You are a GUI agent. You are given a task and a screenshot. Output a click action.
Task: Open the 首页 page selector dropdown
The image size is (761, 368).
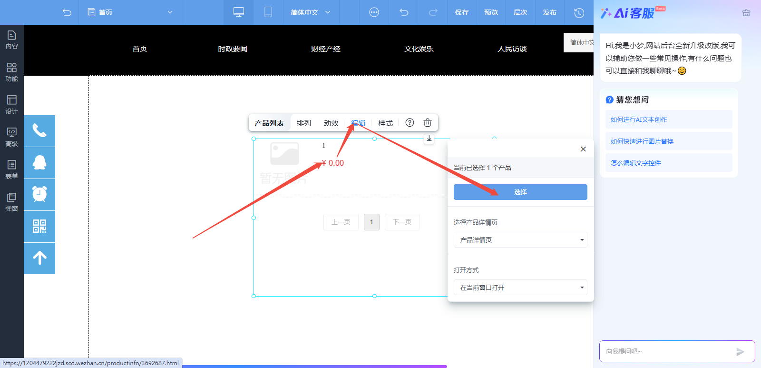pos(130,12)
